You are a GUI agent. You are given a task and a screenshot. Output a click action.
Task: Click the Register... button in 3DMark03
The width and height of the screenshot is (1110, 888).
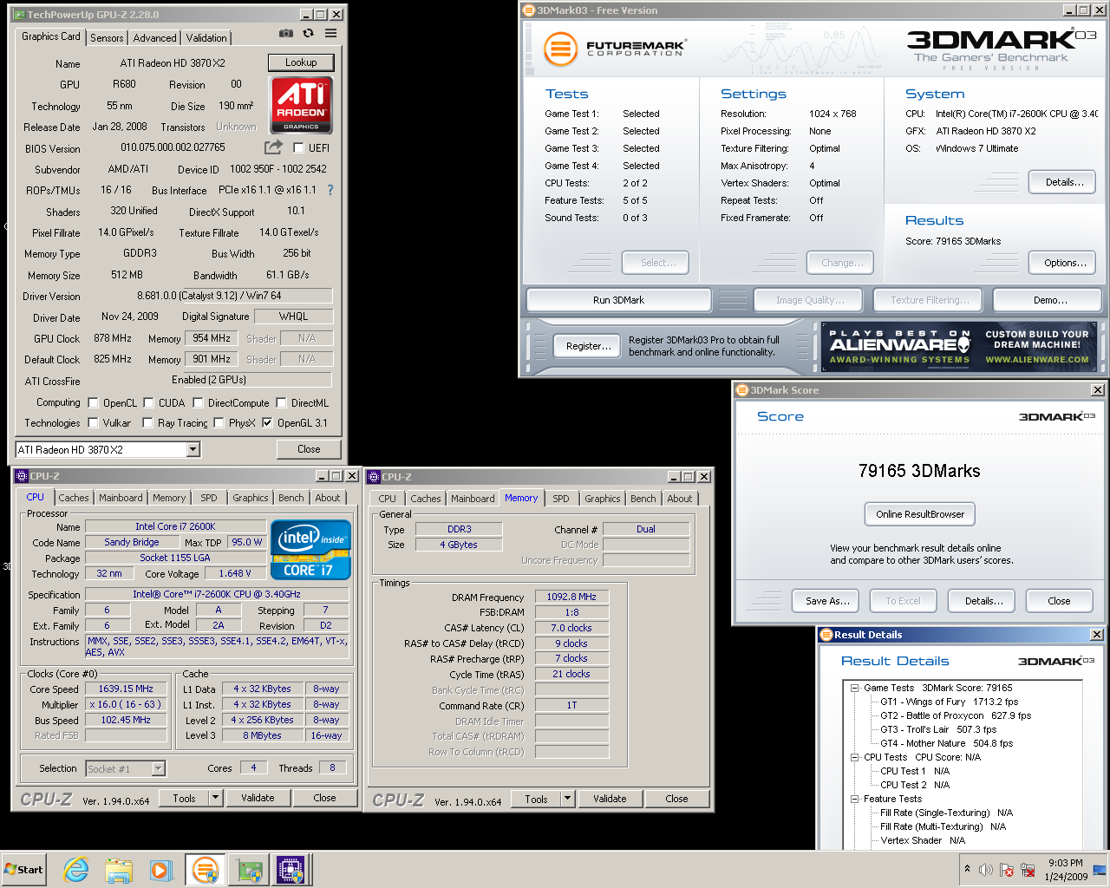coord(588,346)
